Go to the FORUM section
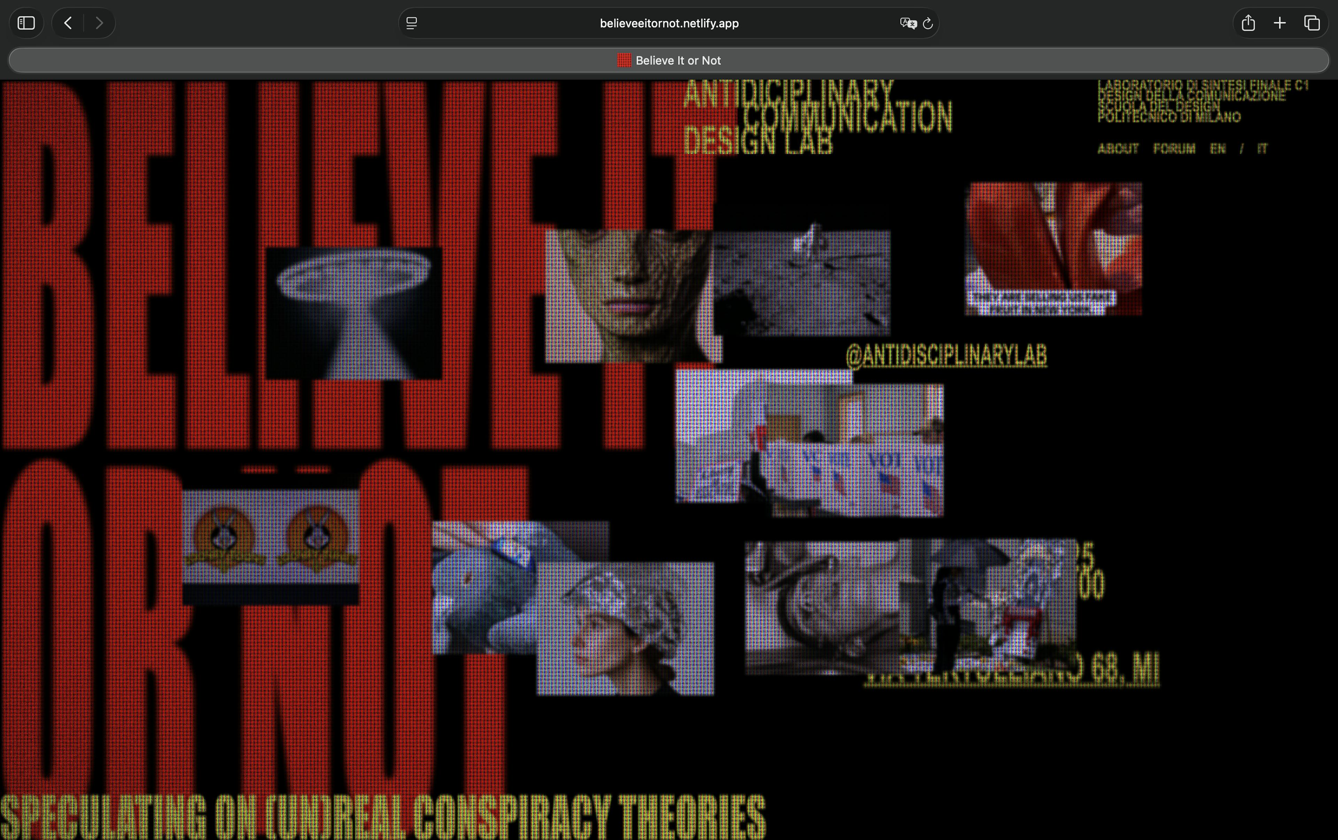1338x840 pixels. (x=1174, y=148)
